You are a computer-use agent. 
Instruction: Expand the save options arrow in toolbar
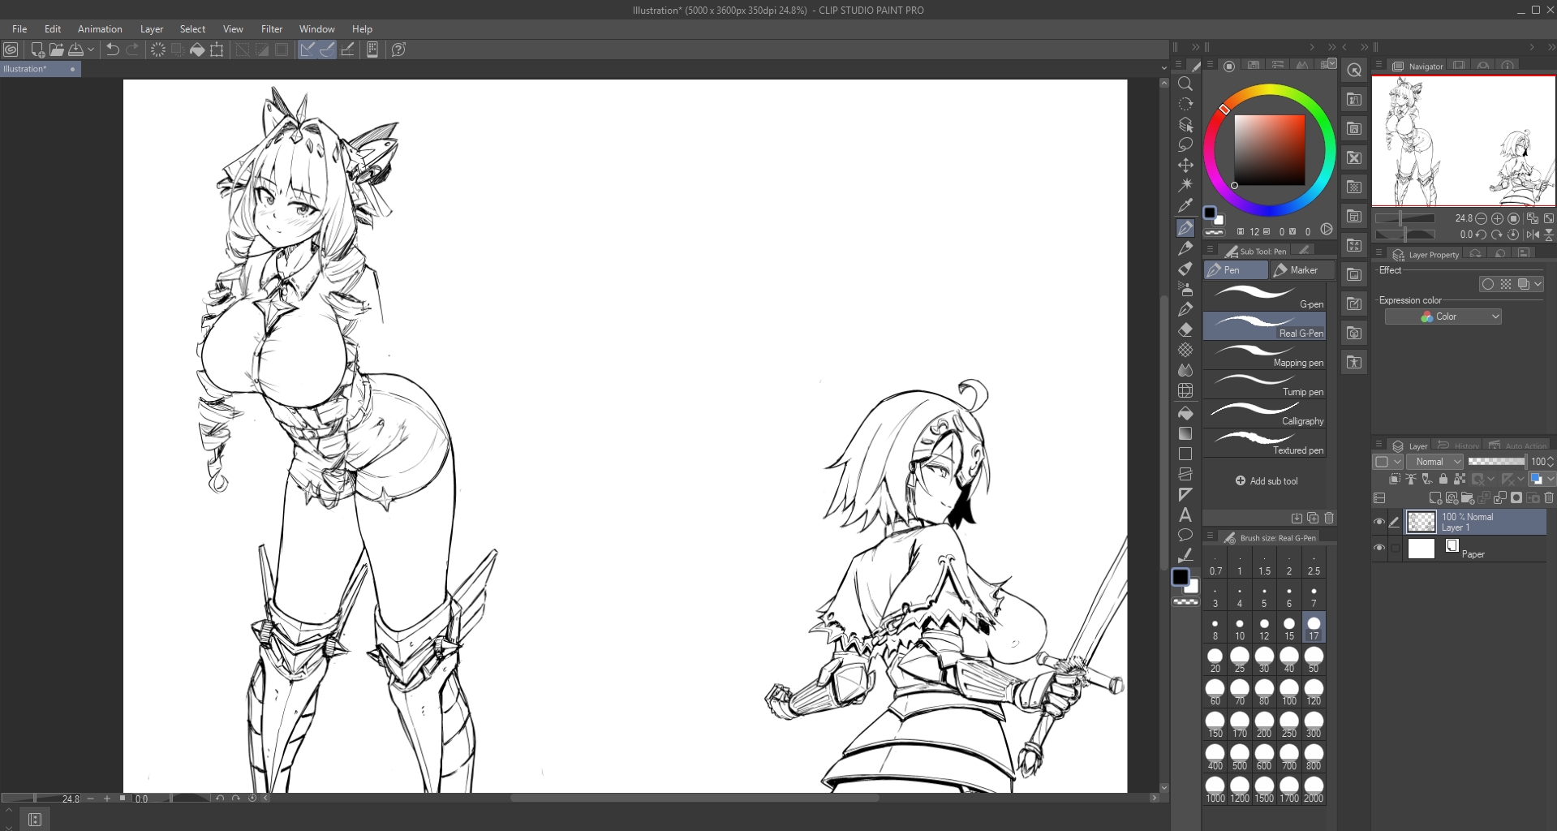[x=91, y=50]
